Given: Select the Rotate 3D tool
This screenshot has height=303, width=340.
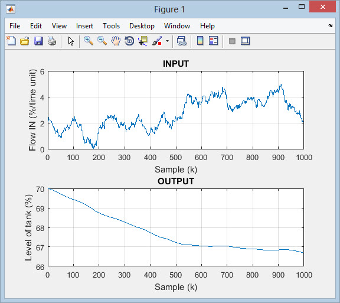Looking at the screenshot, I should (x=129, y=41).
